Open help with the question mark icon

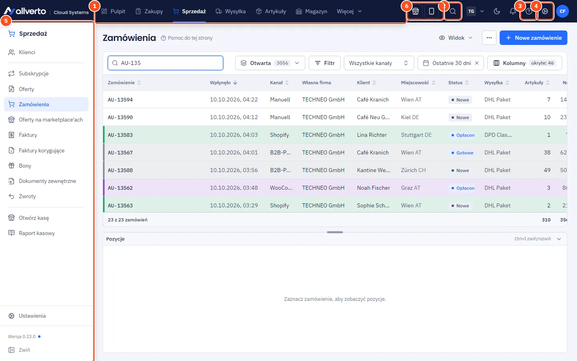[529, 11]
